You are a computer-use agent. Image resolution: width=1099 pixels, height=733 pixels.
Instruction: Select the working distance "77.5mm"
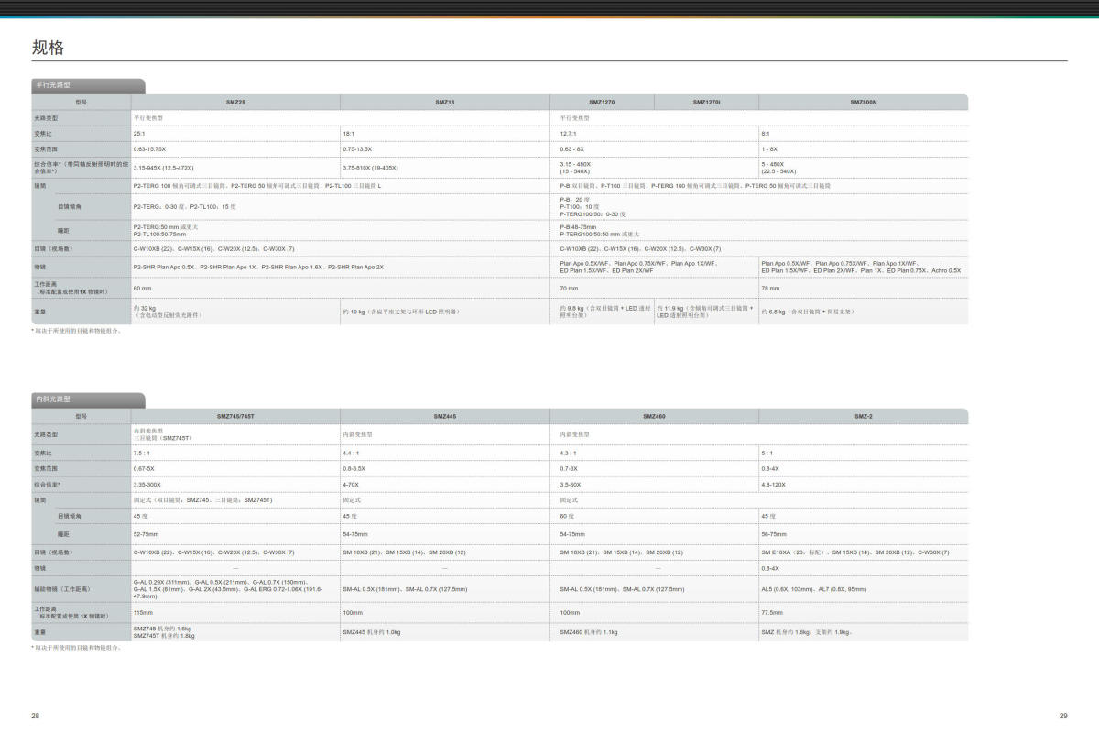(771, 612)
